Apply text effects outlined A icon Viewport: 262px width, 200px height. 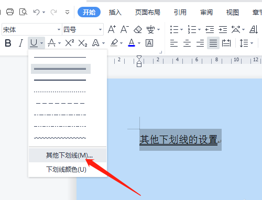[x=96, y=43]
